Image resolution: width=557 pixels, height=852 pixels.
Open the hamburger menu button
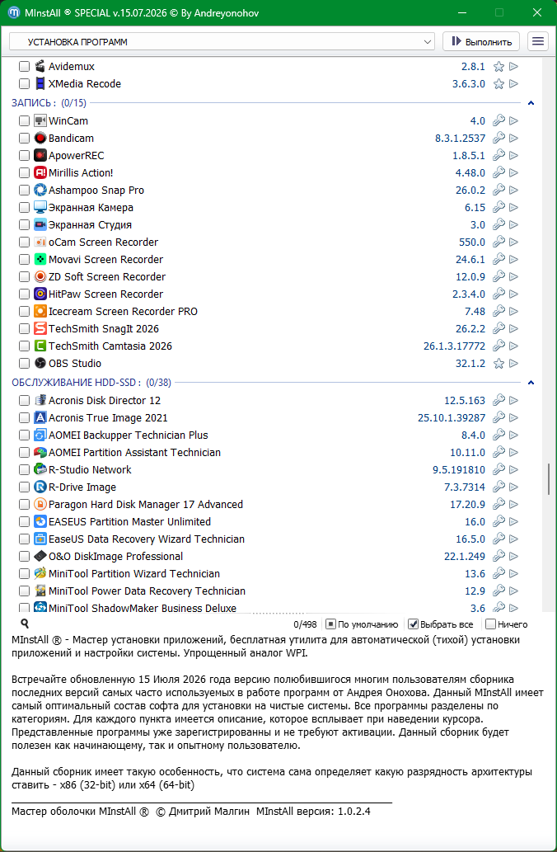click(x=537, y=42)
